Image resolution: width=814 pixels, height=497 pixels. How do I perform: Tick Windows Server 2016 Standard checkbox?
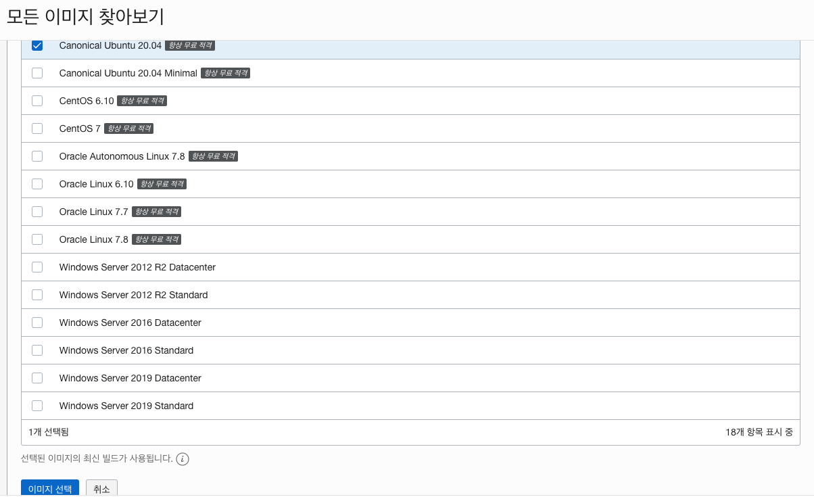tap(37, 350)
